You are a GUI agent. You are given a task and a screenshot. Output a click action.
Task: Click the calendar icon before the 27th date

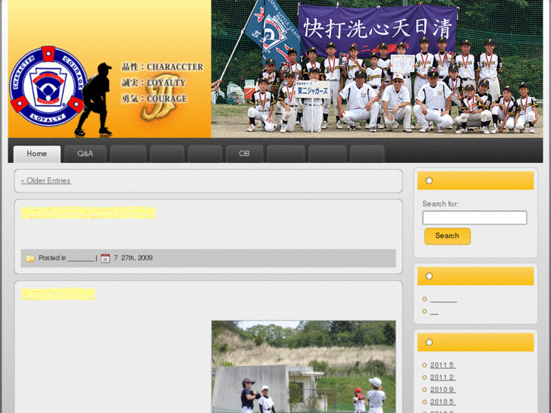tap(105, 258)
